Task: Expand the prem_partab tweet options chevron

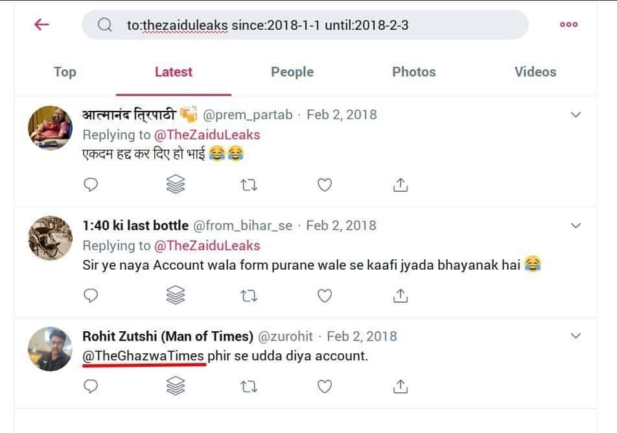Action: [575, 115]
